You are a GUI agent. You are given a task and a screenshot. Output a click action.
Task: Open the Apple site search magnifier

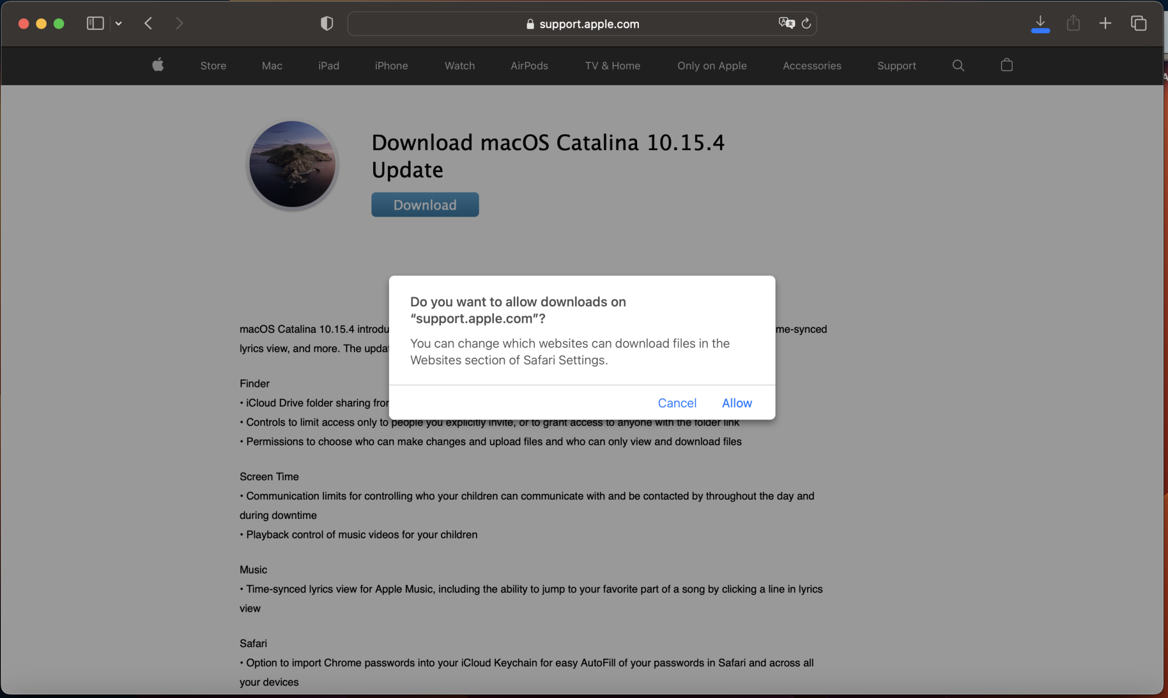[958, 65]
